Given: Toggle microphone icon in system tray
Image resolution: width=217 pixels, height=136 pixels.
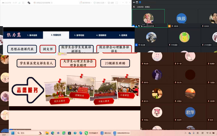Looking at the screenshot, I should [193, 133].
